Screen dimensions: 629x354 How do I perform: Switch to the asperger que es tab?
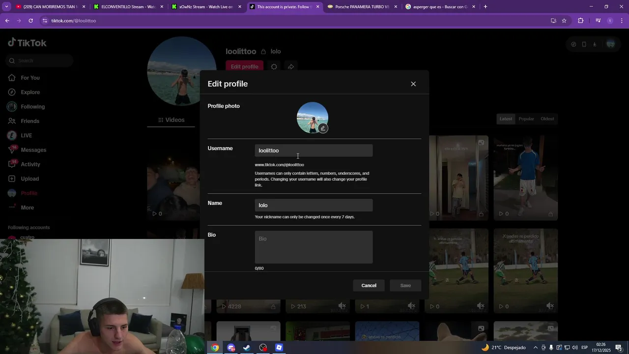(440, 7)
